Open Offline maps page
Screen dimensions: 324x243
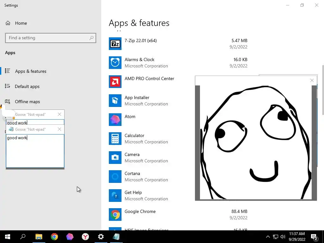[27, 102]
